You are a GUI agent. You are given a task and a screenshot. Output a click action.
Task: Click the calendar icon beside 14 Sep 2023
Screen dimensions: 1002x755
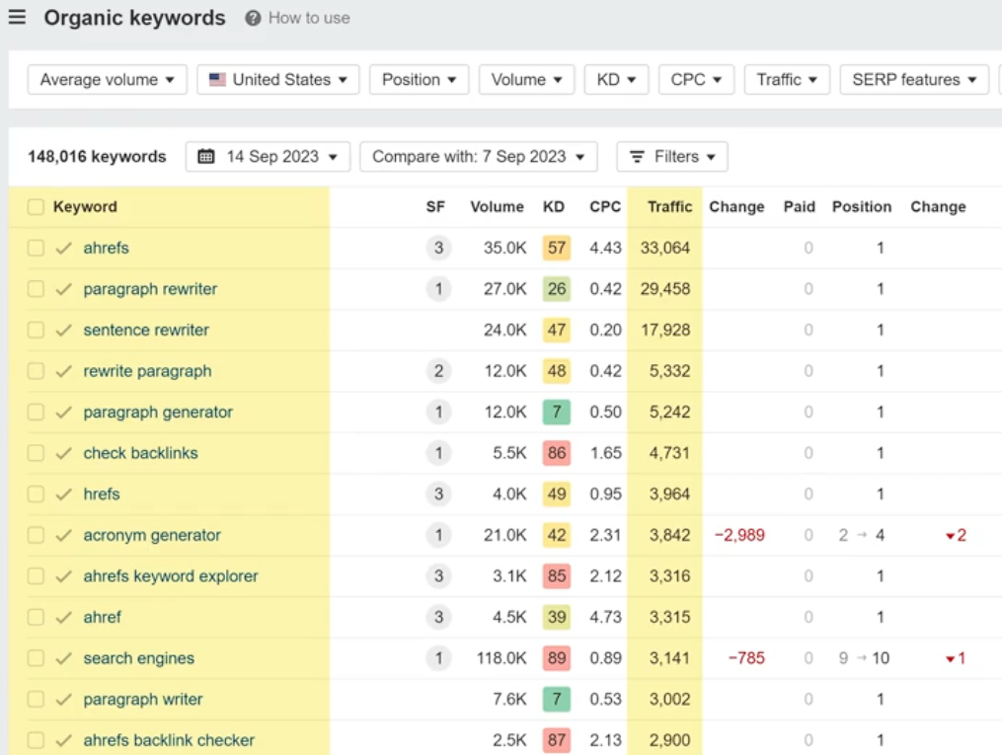[205, 157]
